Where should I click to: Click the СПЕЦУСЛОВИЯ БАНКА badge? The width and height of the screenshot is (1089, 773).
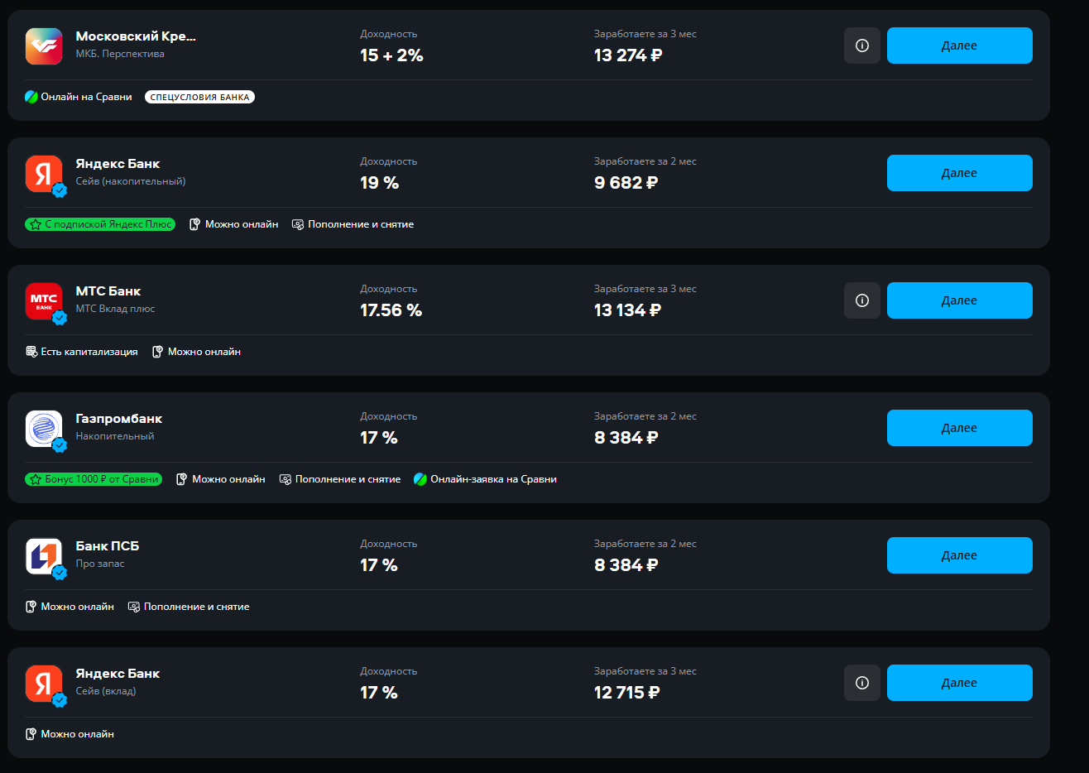click(x=199, y=97)
